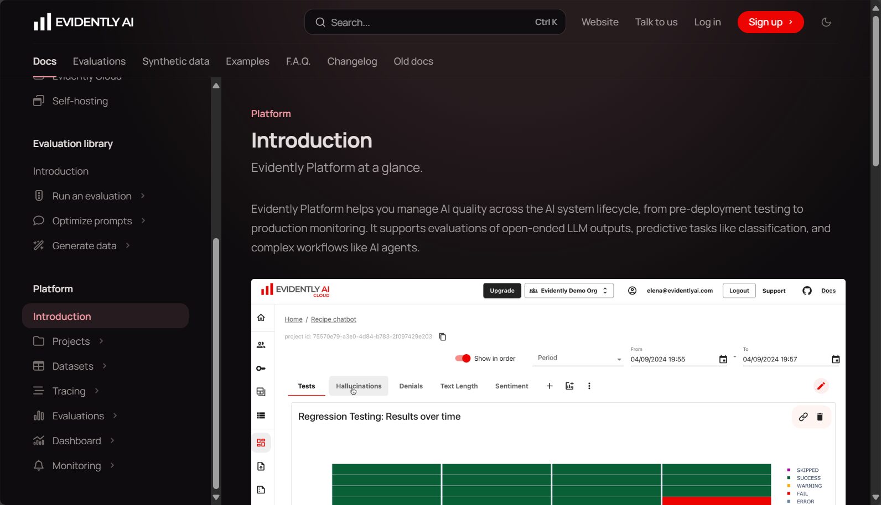881x505 pixels.
Task: Open the Docs top tab
Action: click(x=45, y=61)
